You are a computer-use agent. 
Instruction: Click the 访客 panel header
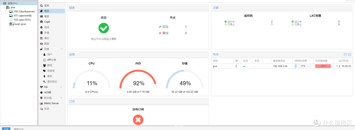[282, 8]
